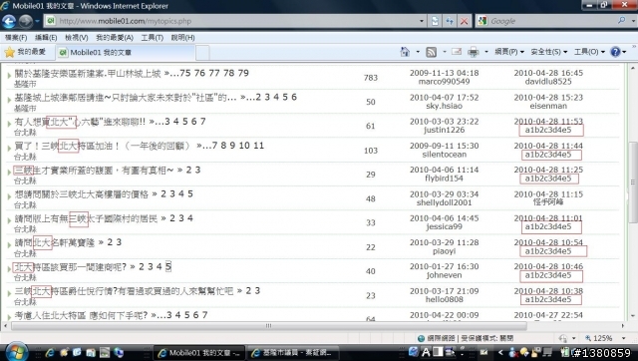The image size is (638, 361).
Task: Click the Print icon
Action: [473, 52]
